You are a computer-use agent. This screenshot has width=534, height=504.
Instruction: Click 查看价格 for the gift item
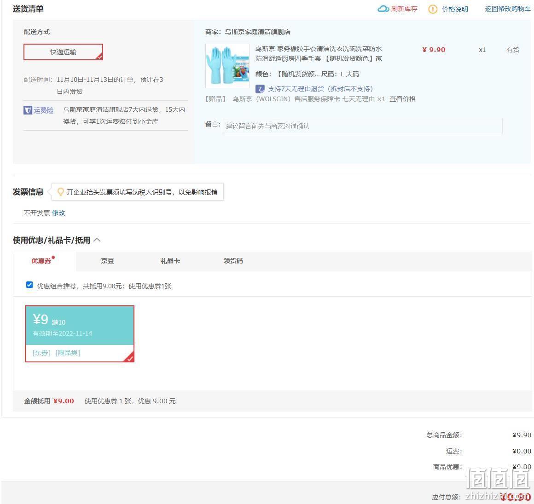point(402,99)
